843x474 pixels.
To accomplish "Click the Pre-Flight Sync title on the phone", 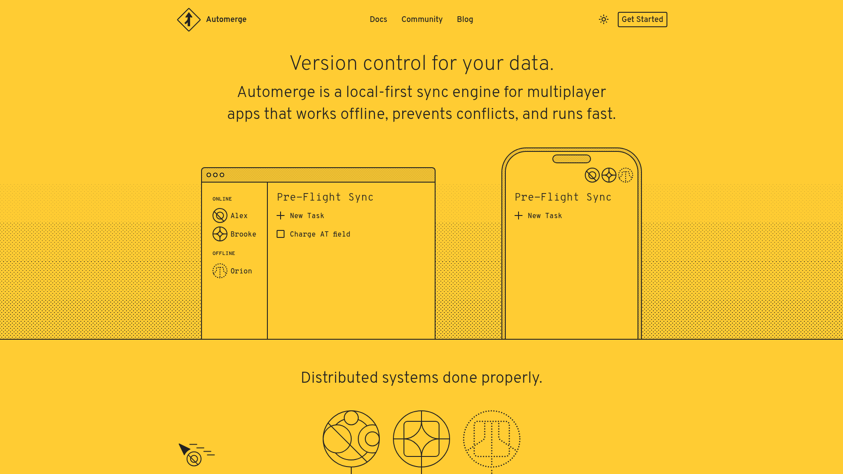I will pyautogui.click(x=563, y=197).
